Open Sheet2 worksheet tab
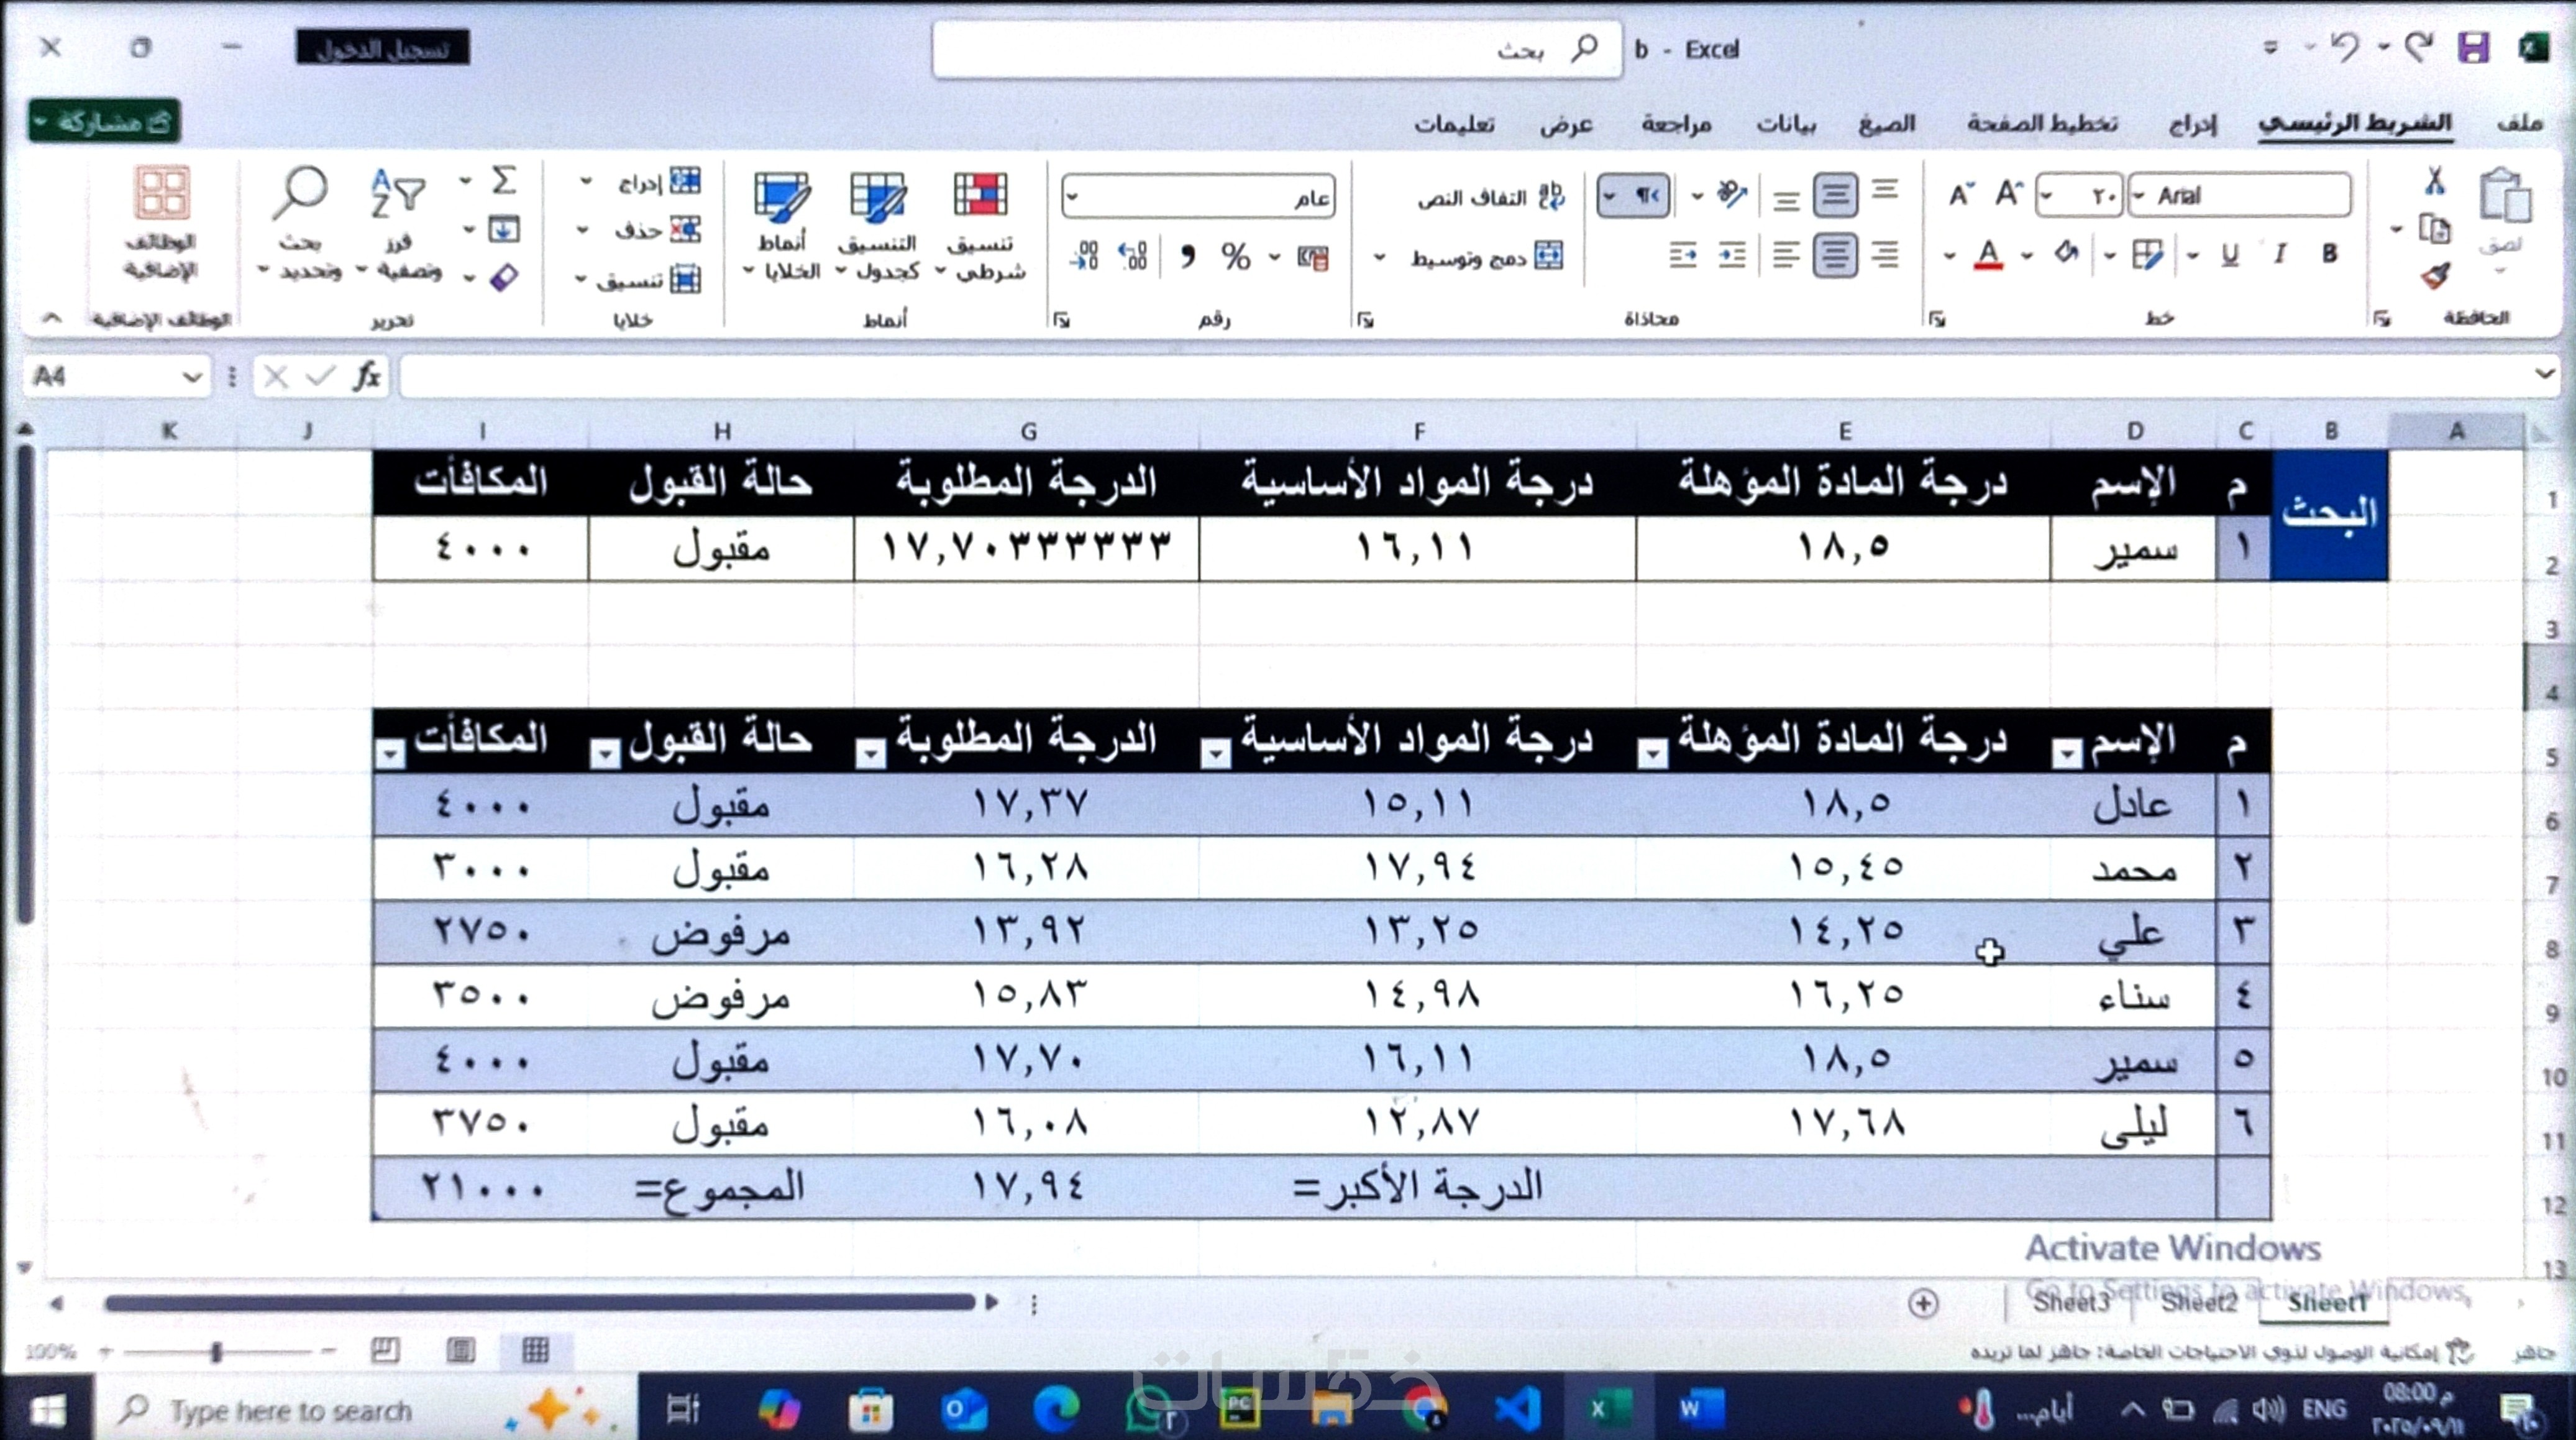 (2198, 1302)
